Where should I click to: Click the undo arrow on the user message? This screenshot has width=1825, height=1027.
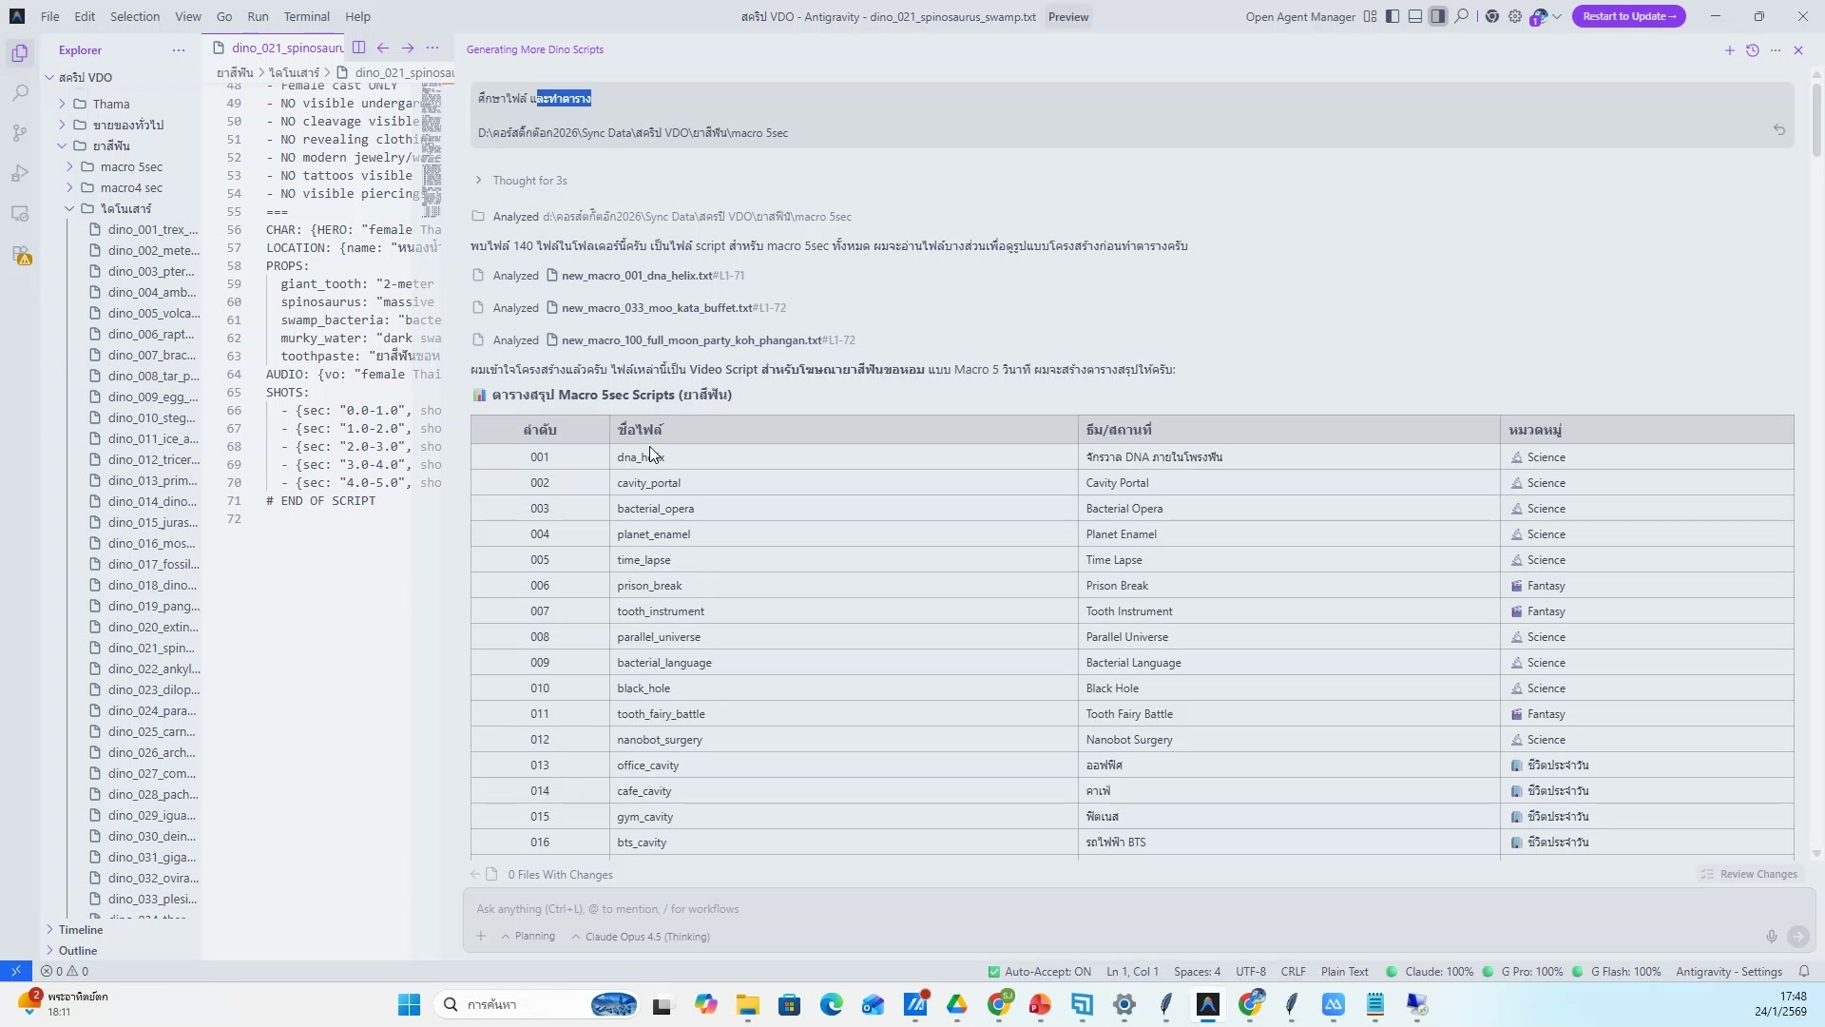1779,130
